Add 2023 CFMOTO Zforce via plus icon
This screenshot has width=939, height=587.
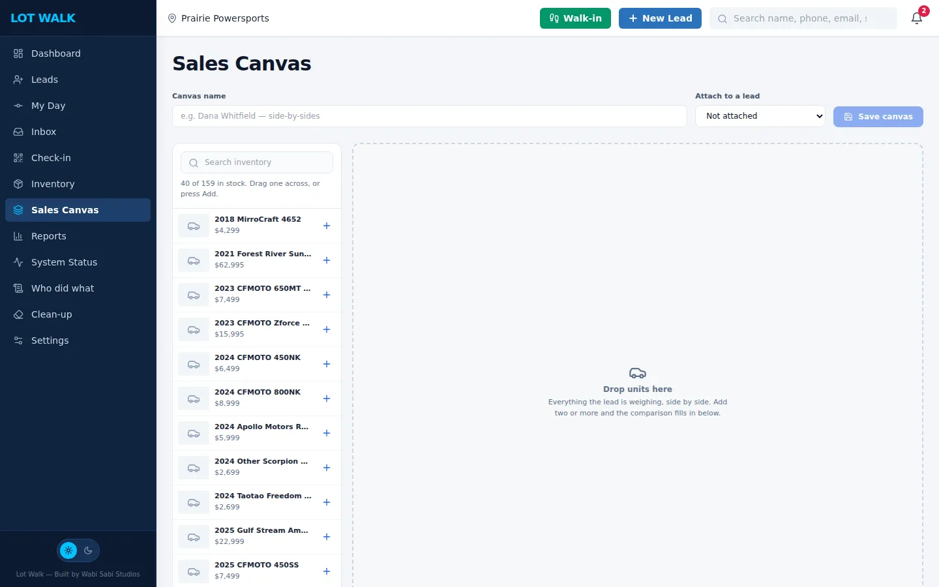coord(327,329)
